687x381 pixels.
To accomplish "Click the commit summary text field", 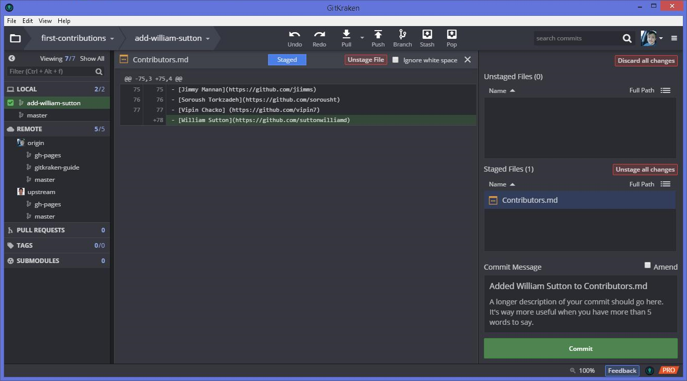I will tap(581, 286).
